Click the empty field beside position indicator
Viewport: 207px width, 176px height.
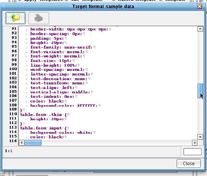(x=192, y=152)
